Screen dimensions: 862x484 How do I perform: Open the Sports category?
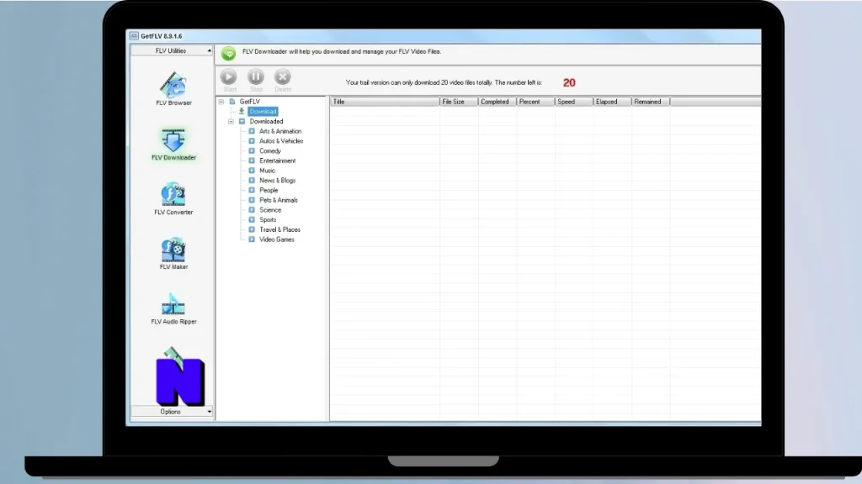[268, 220]
